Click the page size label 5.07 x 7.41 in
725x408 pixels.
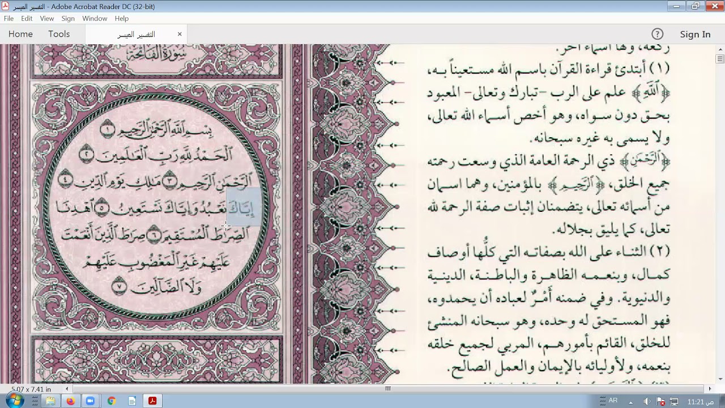coord(31,389)
